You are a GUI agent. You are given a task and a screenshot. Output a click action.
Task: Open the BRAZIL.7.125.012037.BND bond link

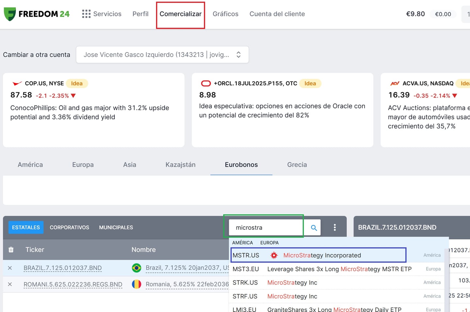[62, 268]
